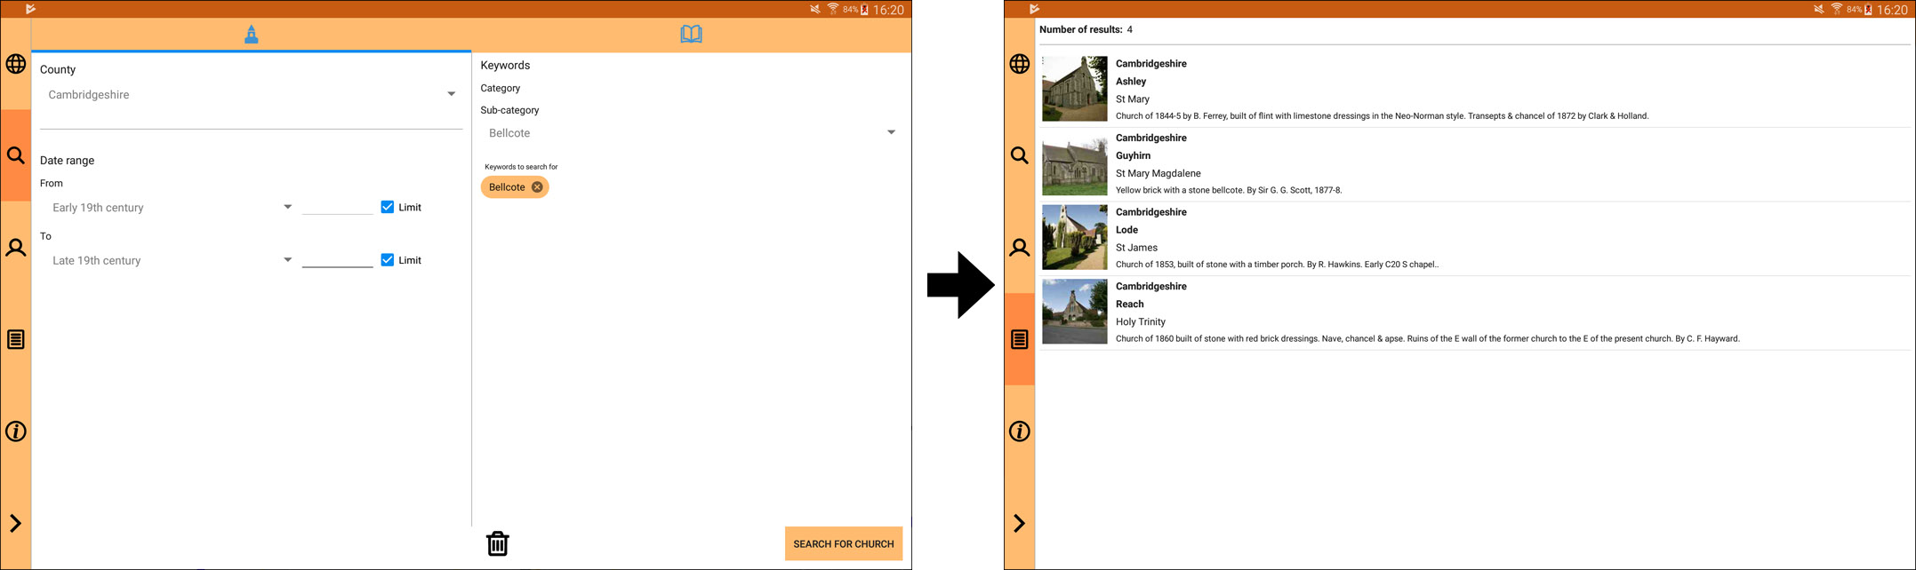Uncheck the Limit checkbox for the To date
Viewport: 1916px width, 570px height.
point(388,260)
